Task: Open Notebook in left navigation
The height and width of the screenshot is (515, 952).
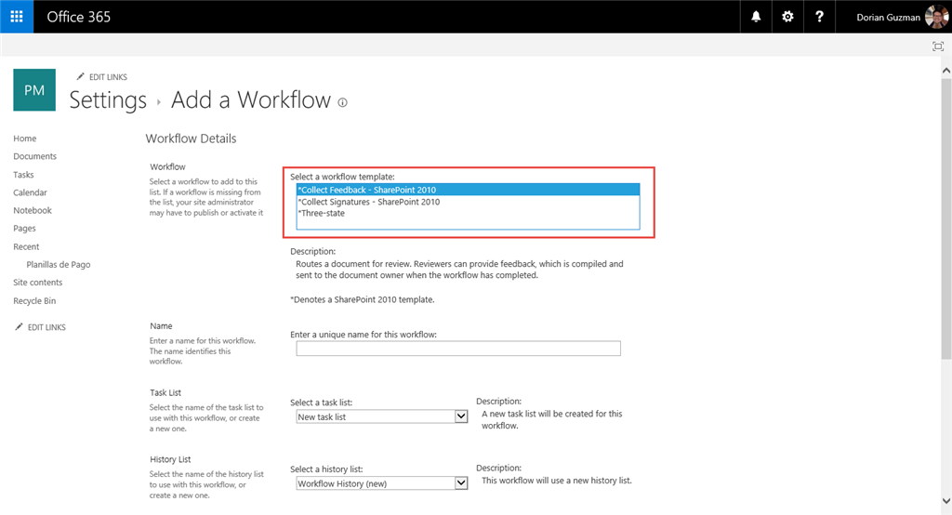Action: click(33, 210)
